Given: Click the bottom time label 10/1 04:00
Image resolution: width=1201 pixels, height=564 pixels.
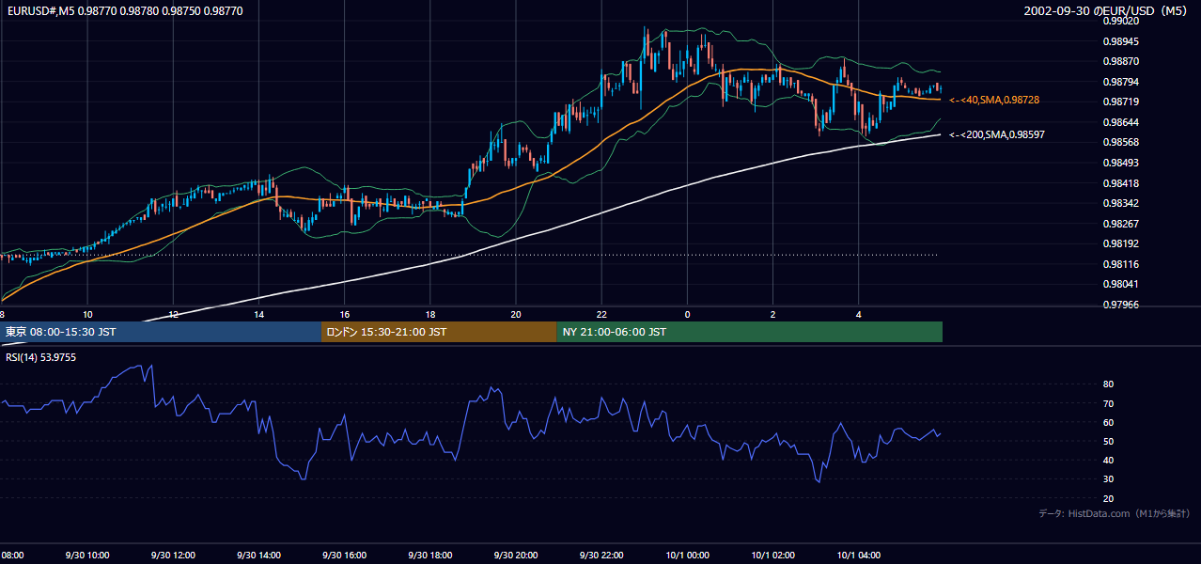Looking at the screenshot, I should pyautogui.click(x=858, y=555).
